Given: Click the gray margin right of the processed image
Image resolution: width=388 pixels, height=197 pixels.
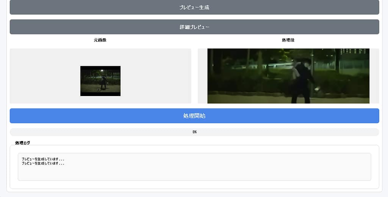Looking at the screenshot, I should (374, 76).
